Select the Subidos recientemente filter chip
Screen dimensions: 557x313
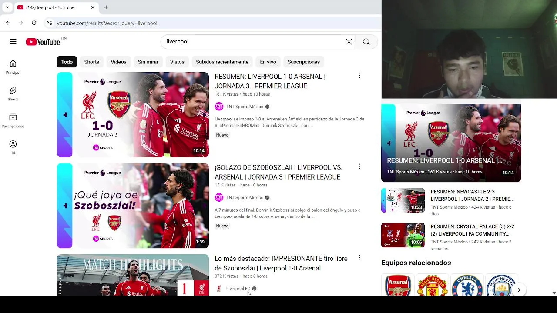[222, 62]
